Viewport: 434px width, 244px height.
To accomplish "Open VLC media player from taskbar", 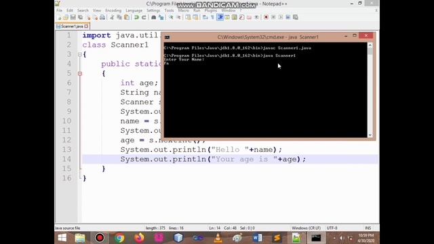I will click(218, 238).
